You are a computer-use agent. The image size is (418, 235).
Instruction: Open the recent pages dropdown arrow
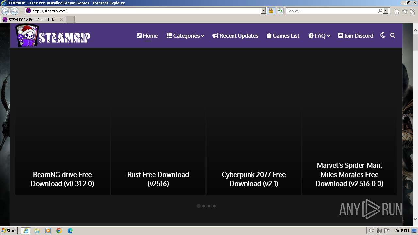click(x=21, y=11)
